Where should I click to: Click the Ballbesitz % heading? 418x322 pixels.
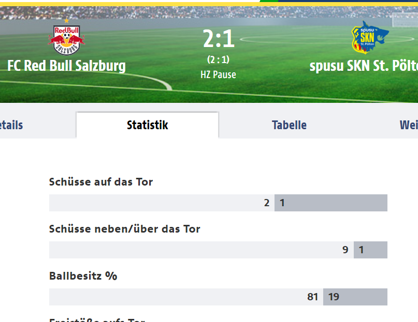(83, 276)
